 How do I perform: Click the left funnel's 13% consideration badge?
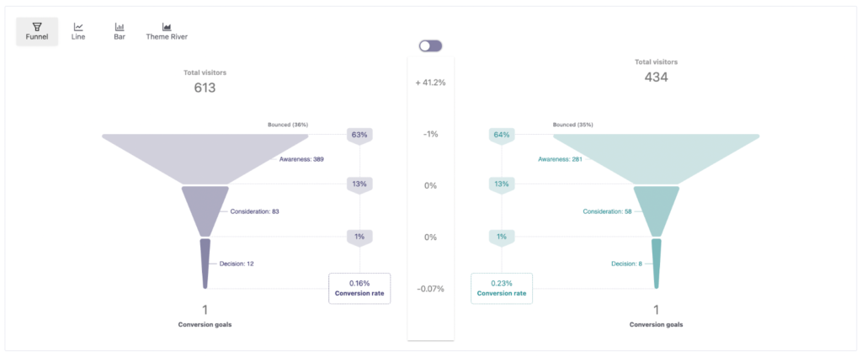(x=359, y=185)
